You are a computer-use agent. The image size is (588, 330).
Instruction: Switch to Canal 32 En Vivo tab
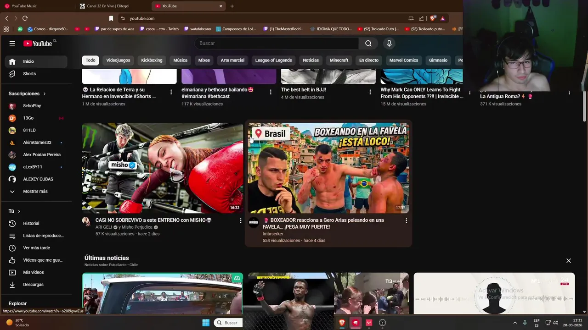113,6
